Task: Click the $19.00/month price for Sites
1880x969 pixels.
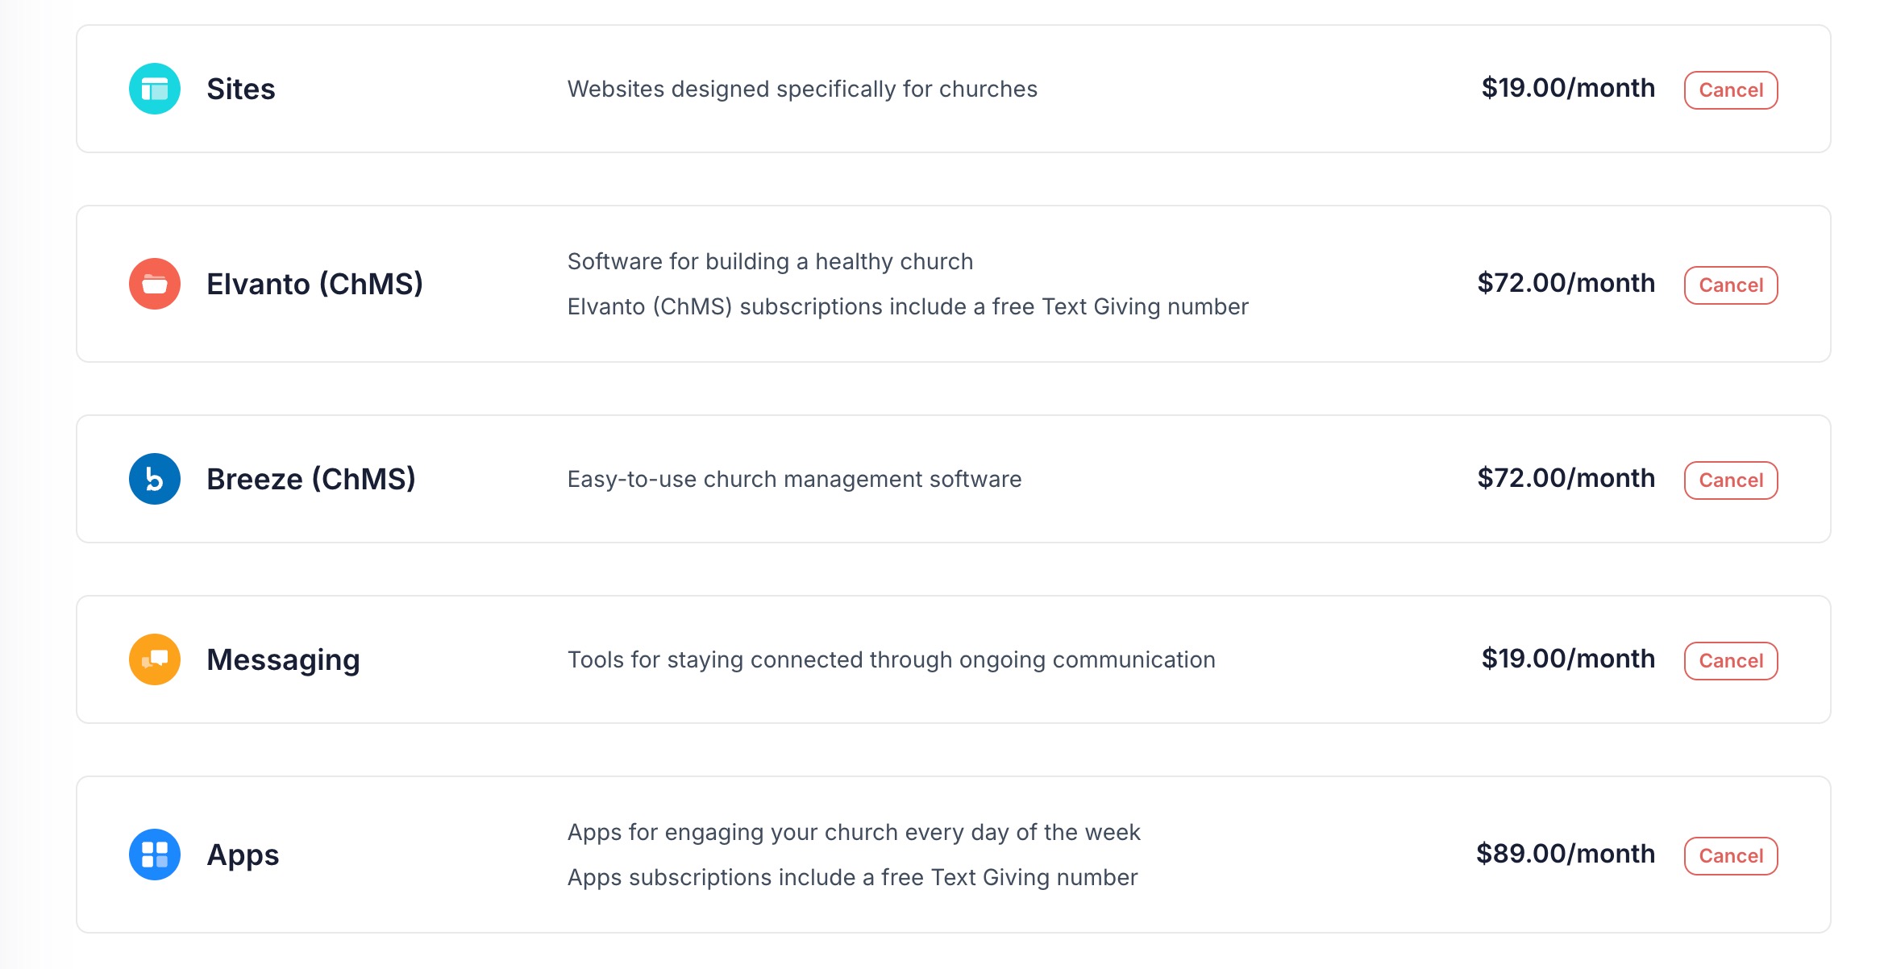Action: coord(1568,88)
